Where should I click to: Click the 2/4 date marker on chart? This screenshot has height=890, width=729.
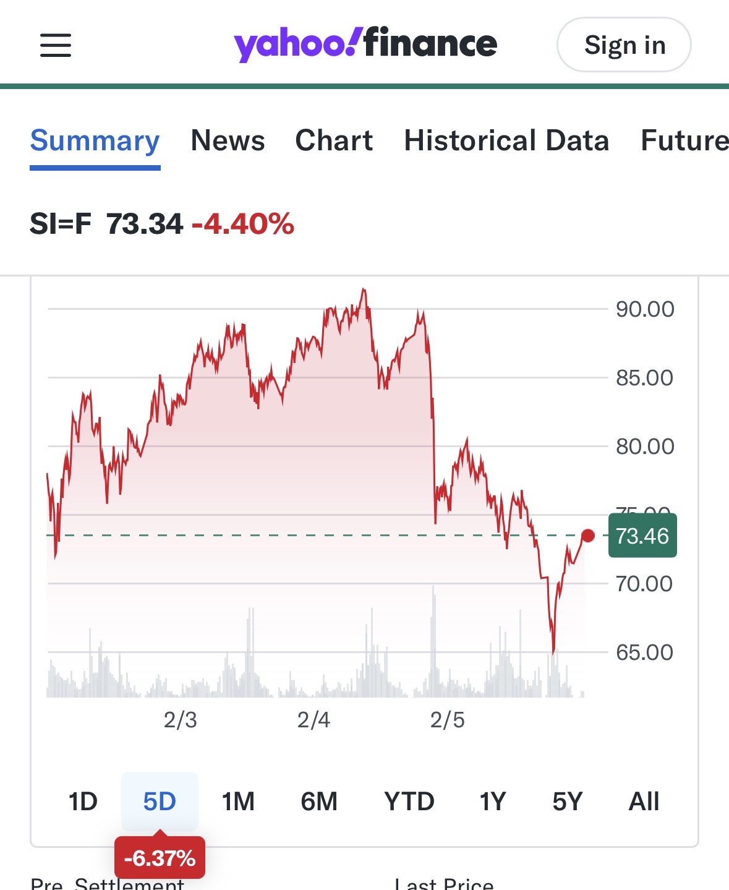click(313, 720)
